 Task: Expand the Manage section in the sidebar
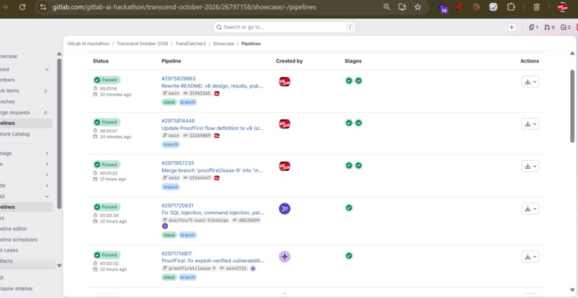47,153
